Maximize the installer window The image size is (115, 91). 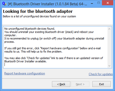point(99,3)
